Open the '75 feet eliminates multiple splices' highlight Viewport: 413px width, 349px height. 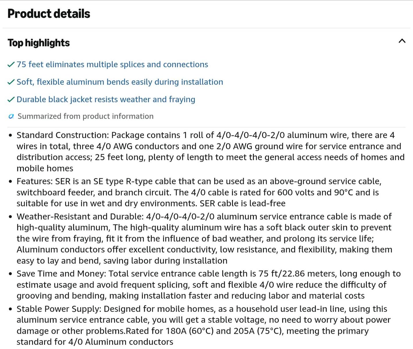click(x=112, y=64)
